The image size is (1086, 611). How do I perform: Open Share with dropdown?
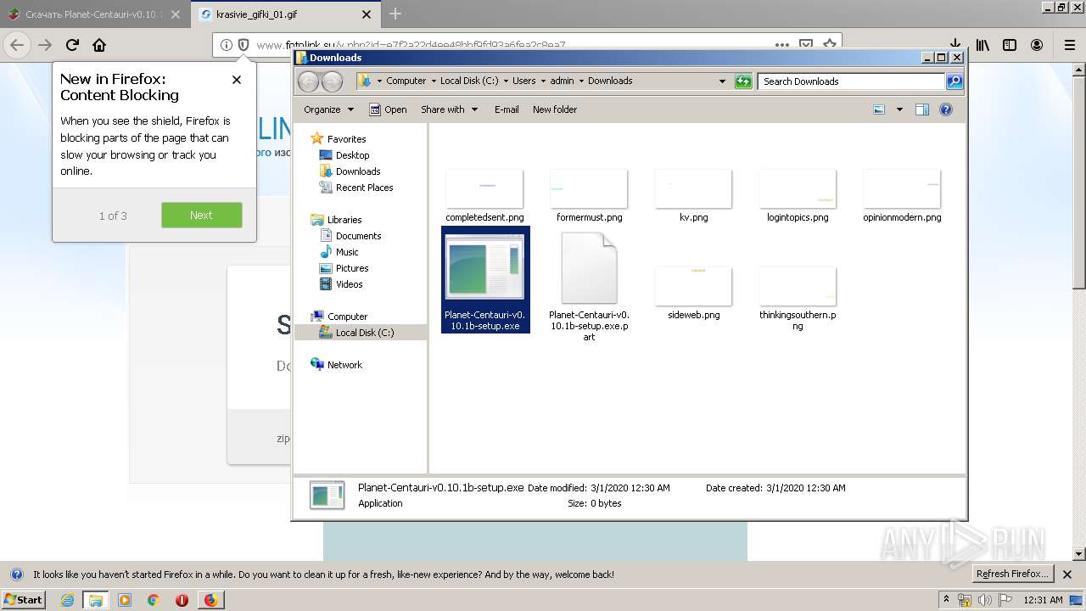click(449, 109)
